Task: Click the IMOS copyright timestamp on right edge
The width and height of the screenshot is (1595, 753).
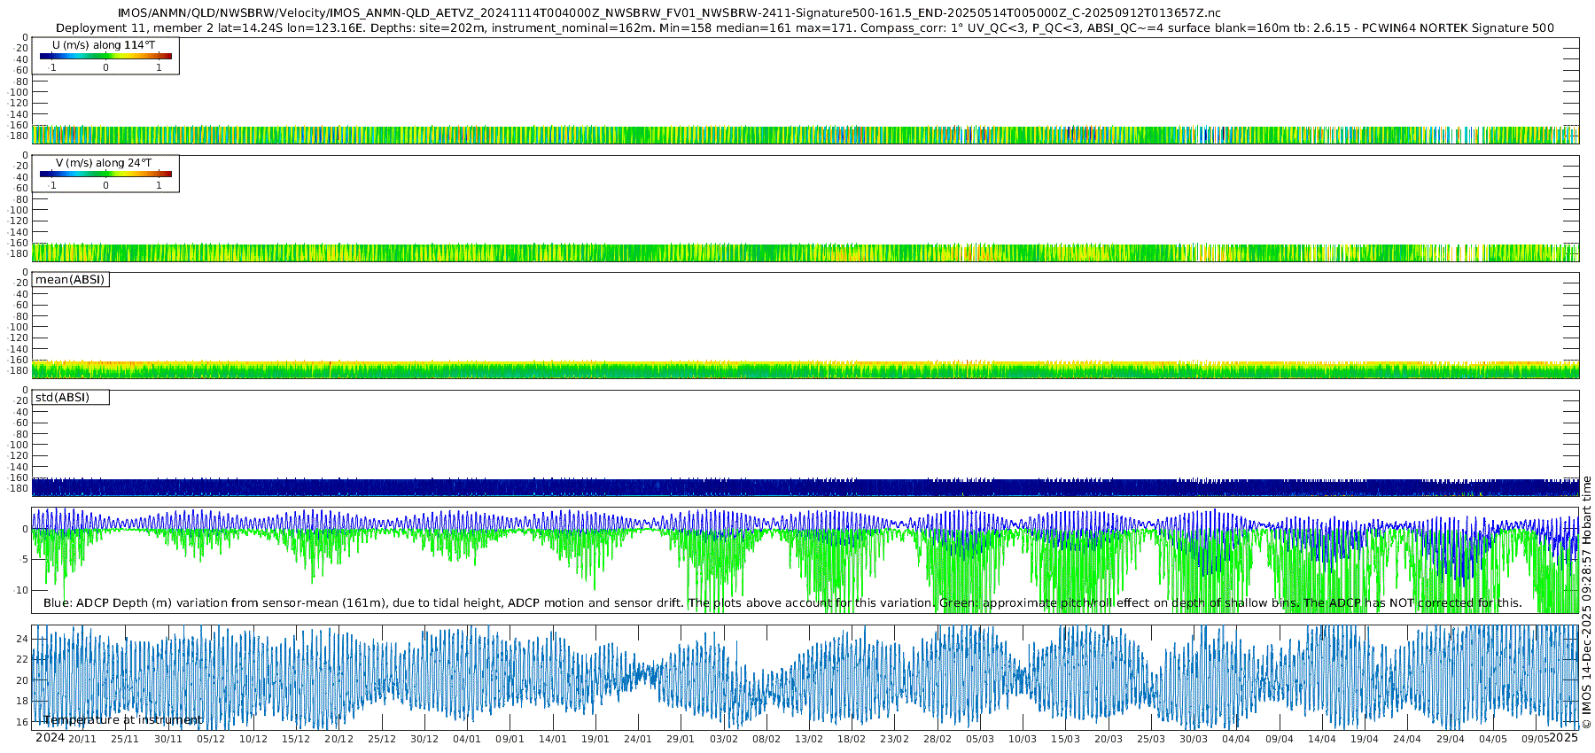Action: (1587, 602)
